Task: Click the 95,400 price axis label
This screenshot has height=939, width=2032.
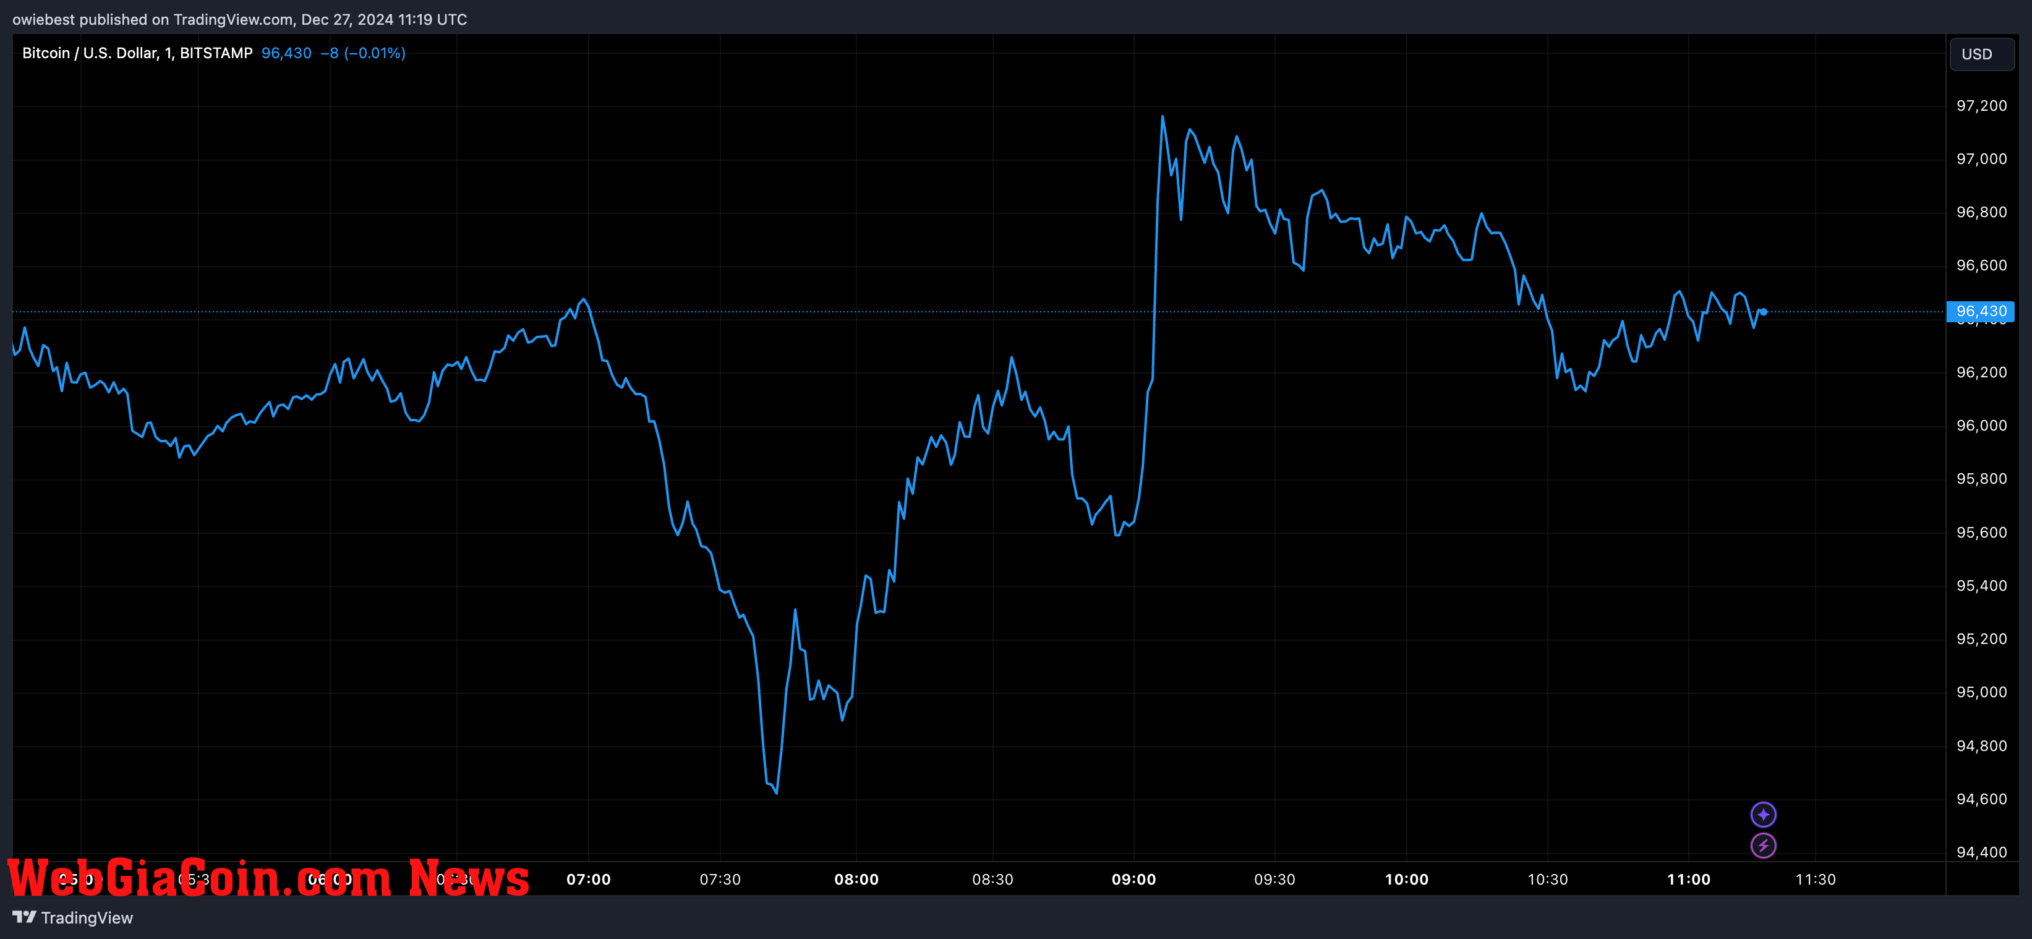Action: tap(1981, 586)
